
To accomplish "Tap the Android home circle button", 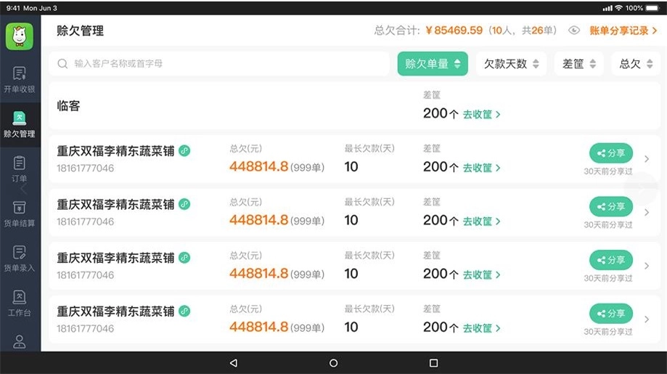I will click(333, 363).
